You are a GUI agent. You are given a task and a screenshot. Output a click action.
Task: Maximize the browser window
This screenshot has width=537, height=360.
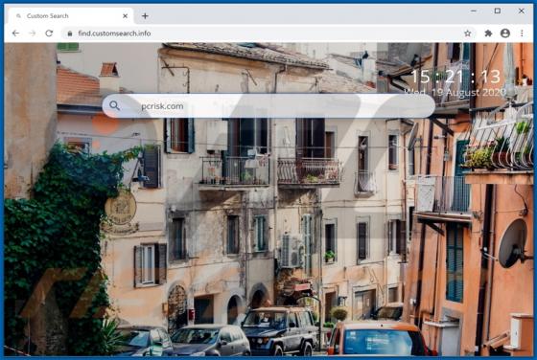pyautogui.click(x=498, y=11)
